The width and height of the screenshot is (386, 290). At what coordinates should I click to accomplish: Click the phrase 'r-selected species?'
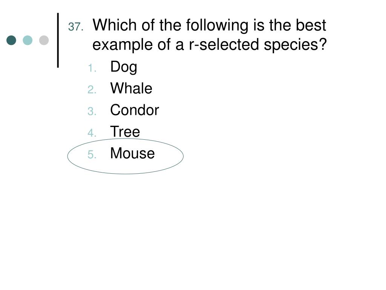tap(258, 45)
